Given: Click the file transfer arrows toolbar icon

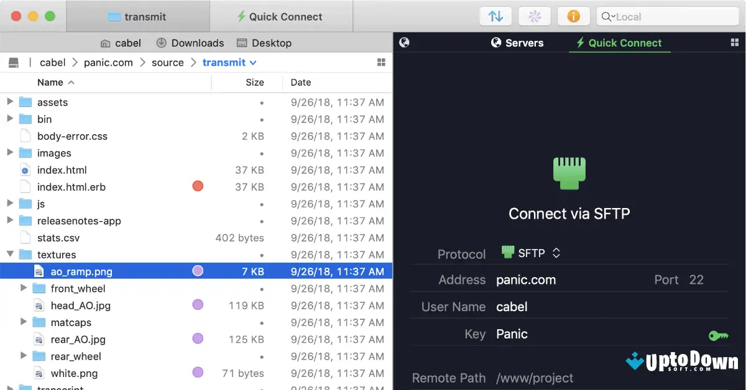Looking at the screenshot, I should [495, 16].
